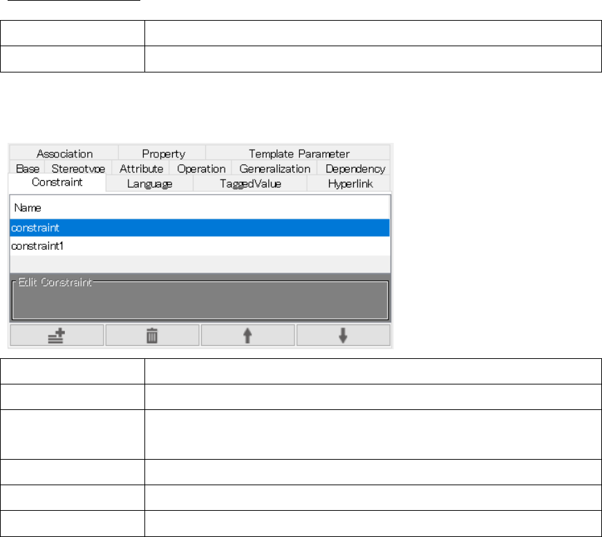Switch to the TaggedValue tab
The image size is (602, 537).
(250, 184)
